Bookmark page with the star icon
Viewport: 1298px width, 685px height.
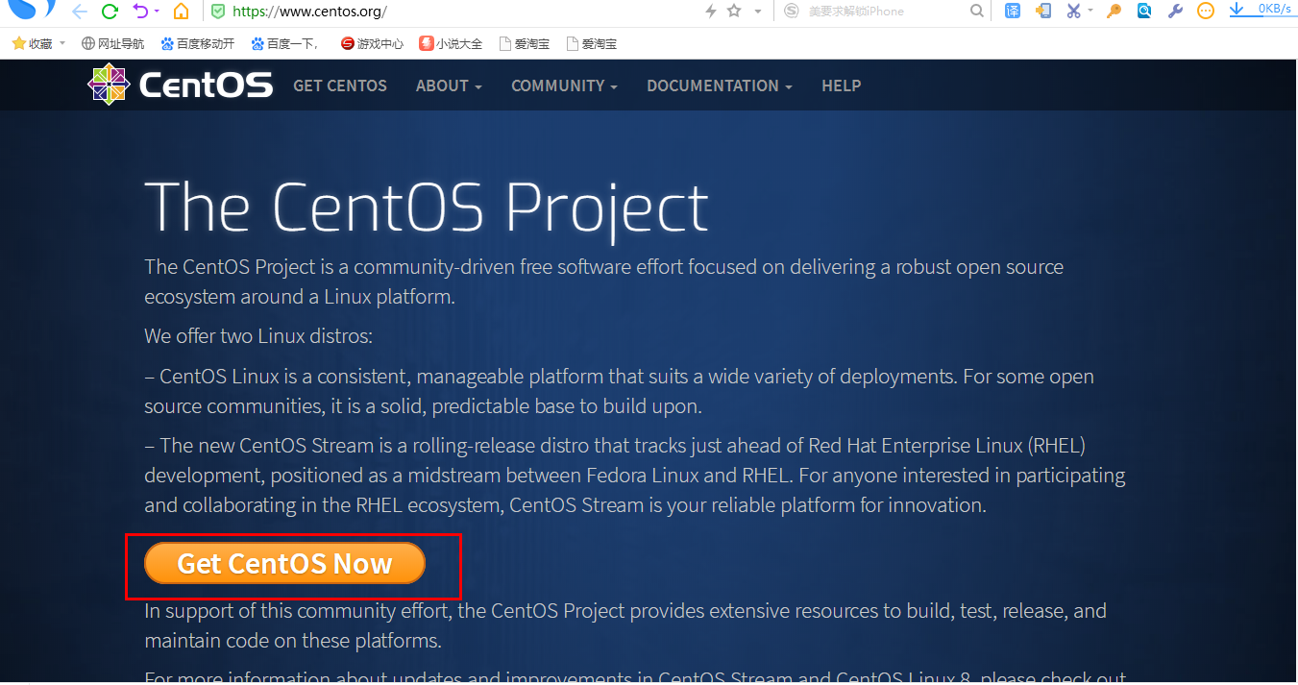(735, 11)
